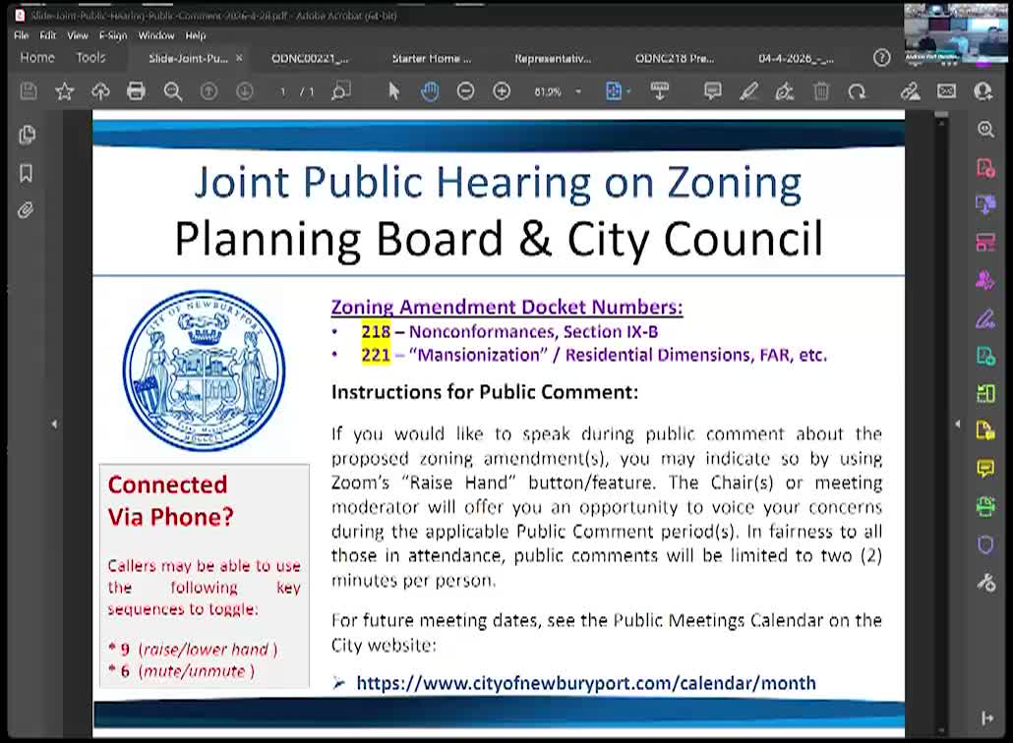Open More Tools wrench icon in right pane

[x=985, y=583]
